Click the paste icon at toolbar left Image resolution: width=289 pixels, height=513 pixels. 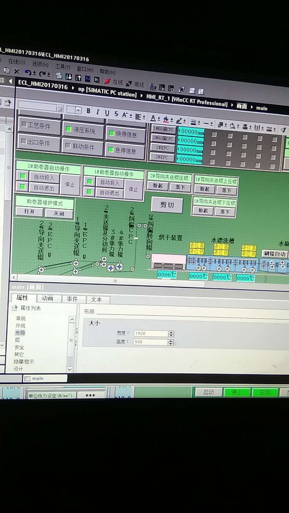6,70
